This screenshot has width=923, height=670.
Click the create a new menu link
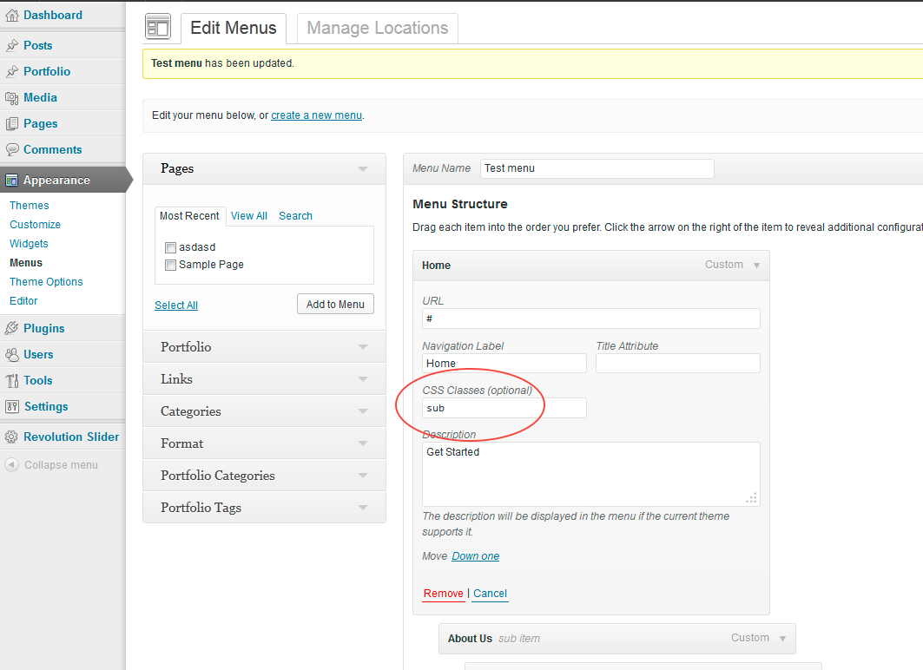click(316, 115)
